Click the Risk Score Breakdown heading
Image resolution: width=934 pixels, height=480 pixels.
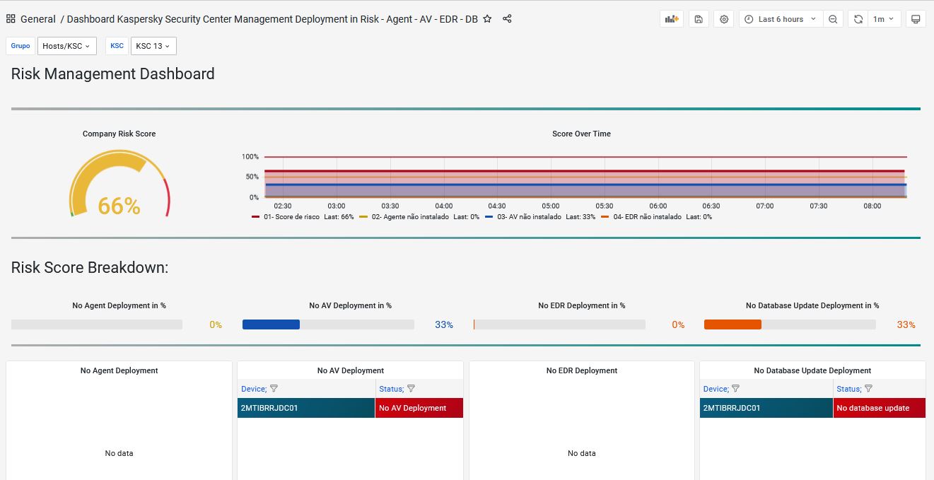click(x=90, y=267)
